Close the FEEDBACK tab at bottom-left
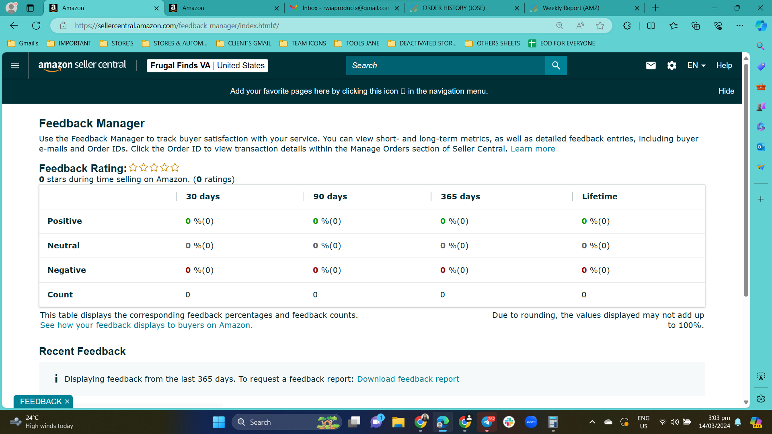Viewport: 772px width, 434px height. (67, 401)
